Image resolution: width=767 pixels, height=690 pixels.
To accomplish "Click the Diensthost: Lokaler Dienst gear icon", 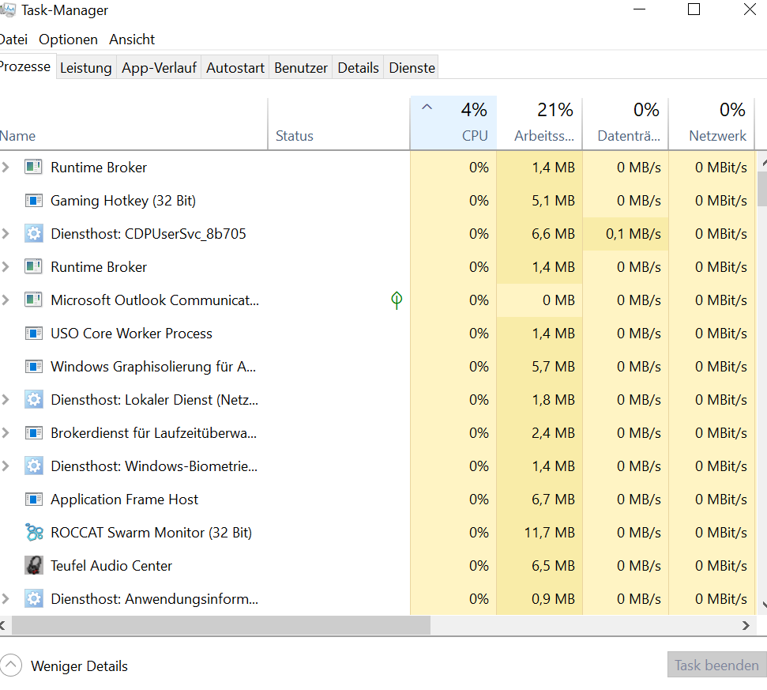I will pos(34,400).
